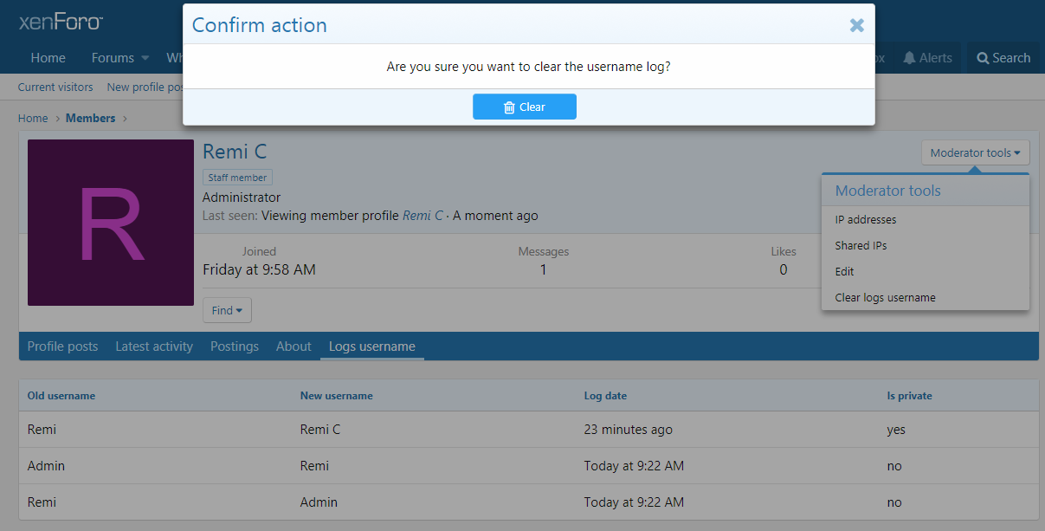The image size is (1045, 531).
Task: Open Search with the magnifier icon
Action: (1003, 58)
